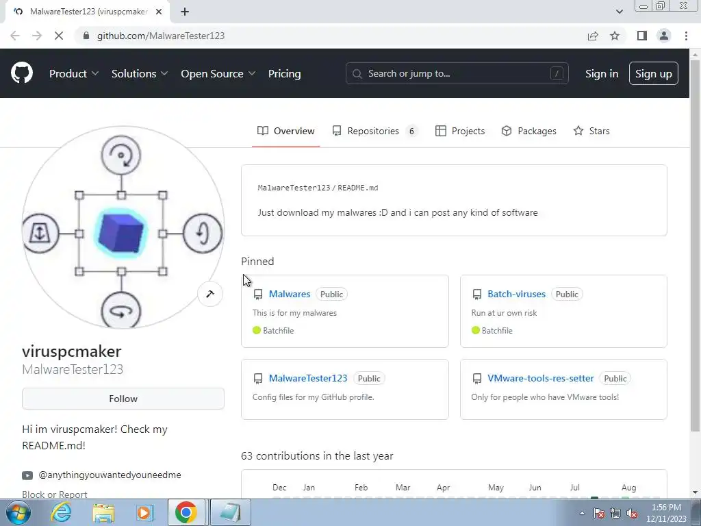Expand the Open Source menu
Image resolution: width=701 pixels, height=526 pixels.
218,73
